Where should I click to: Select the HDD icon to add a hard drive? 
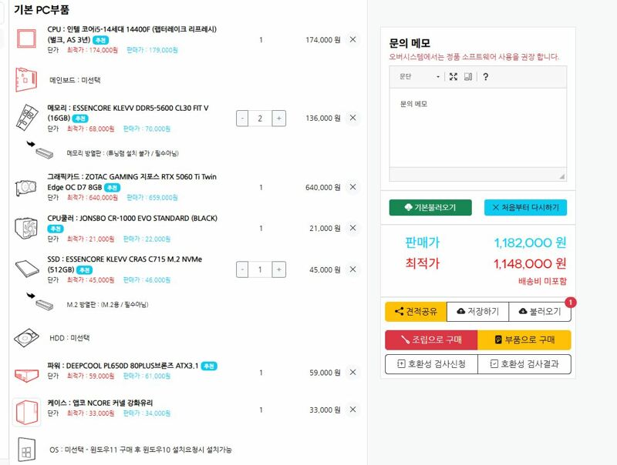pos(26,338)
